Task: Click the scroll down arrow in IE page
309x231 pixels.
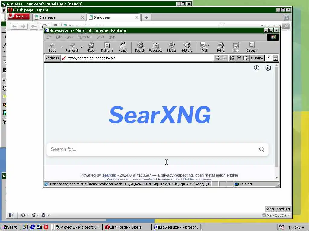Action: coord(276,177)
